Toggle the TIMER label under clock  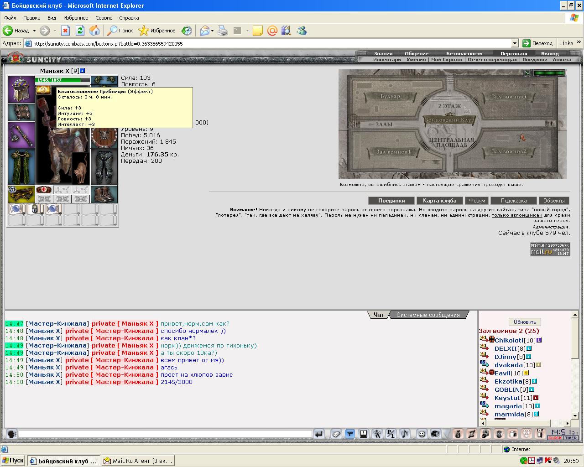(571, 438)
